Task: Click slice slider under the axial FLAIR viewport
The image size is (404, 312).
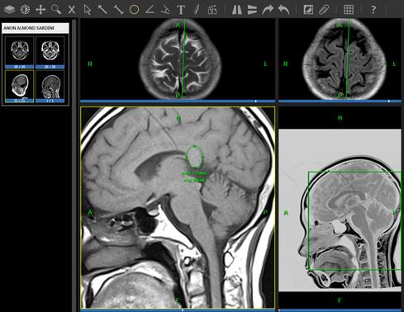Action: [340, 102]
